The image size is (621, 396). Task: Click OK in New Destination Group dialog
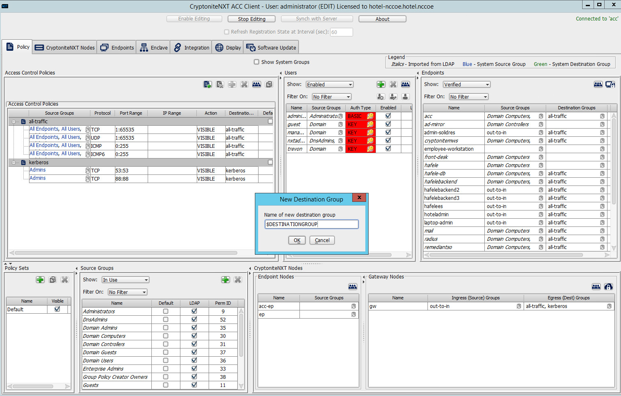pos(297,240)
